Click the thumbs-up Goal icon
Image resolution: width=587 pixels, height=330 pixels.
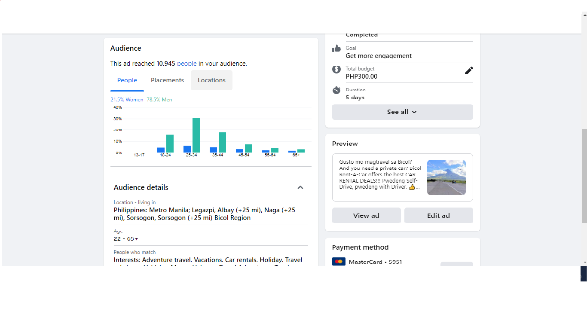click(x=336, y=49)
